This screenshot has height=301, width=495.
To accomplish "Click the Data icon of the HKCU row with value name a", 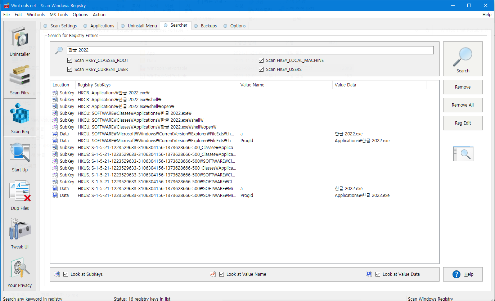I will pos(55,134).
